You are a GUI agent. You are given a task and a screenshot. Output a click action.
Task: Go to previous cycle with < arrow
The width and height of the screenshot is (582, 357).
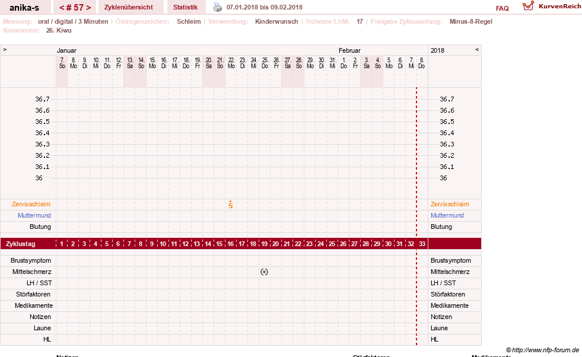(x=62, y=8)
